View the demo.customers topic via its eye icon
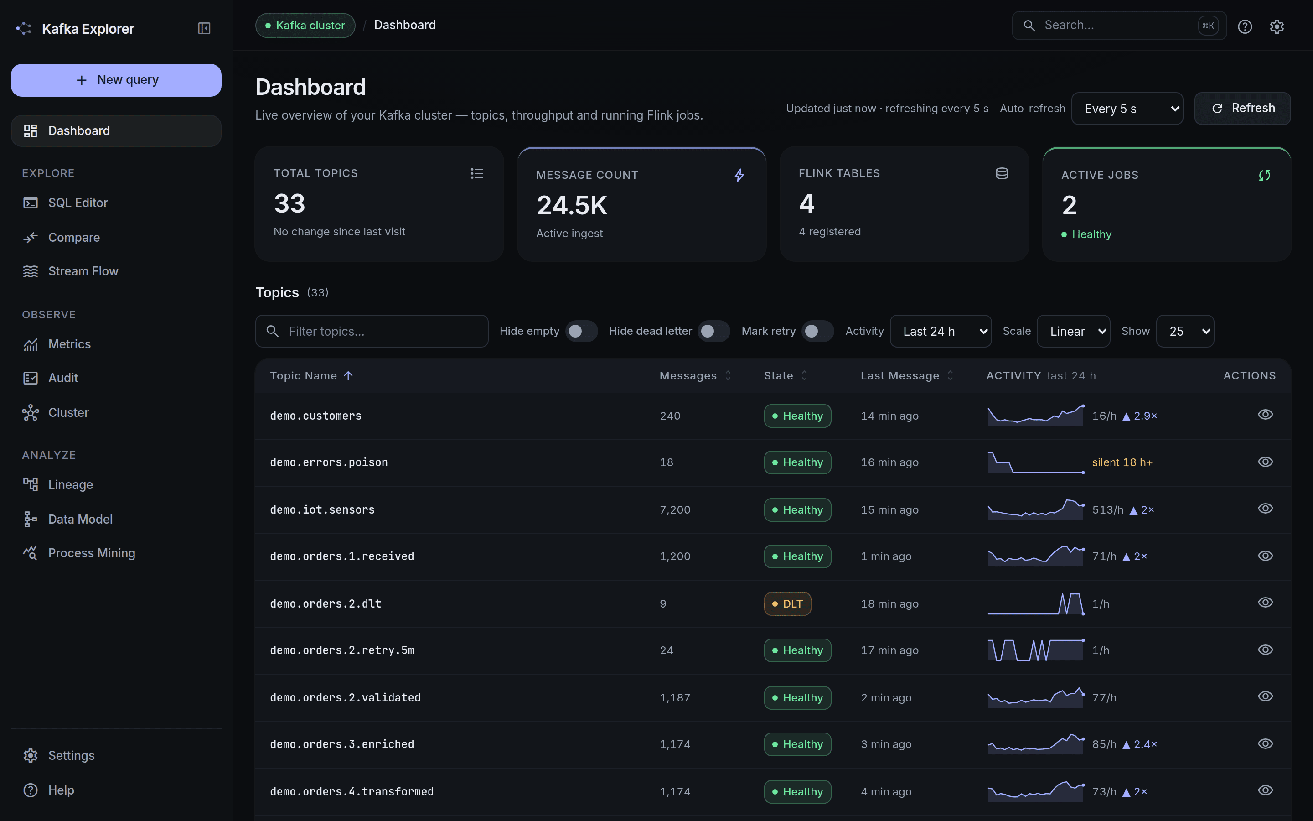The height and width of the screenshot is (821, 1313). 1265,415
